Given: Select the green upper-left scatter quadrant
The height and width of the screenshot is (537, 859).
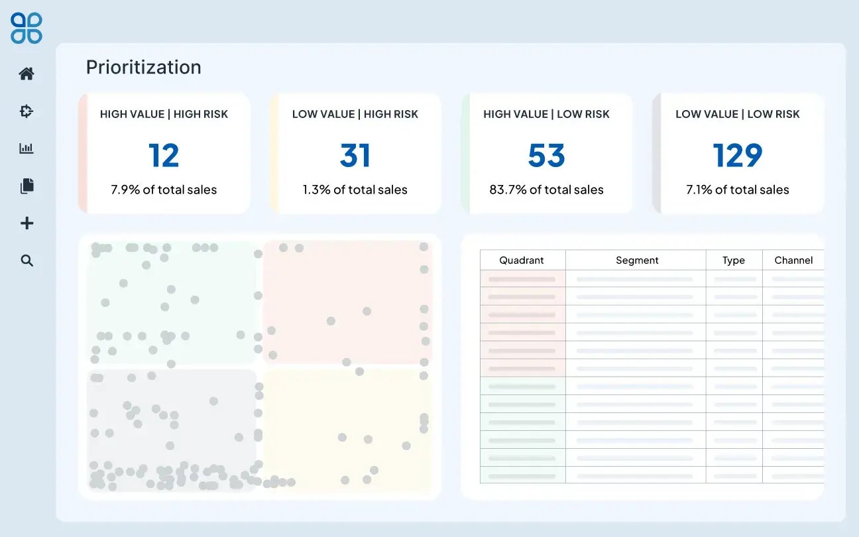Looking at the screenshot, I should click(172, 302).
